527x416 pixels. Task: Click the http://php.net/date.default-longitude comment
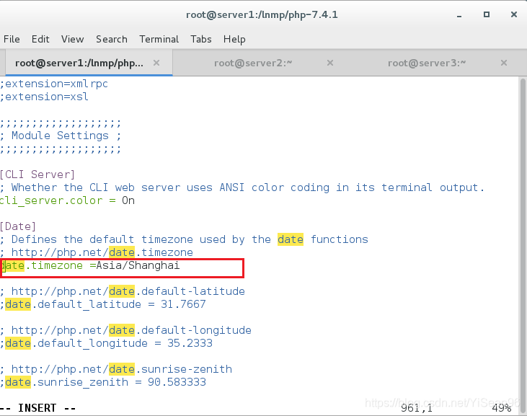[125, 330]
